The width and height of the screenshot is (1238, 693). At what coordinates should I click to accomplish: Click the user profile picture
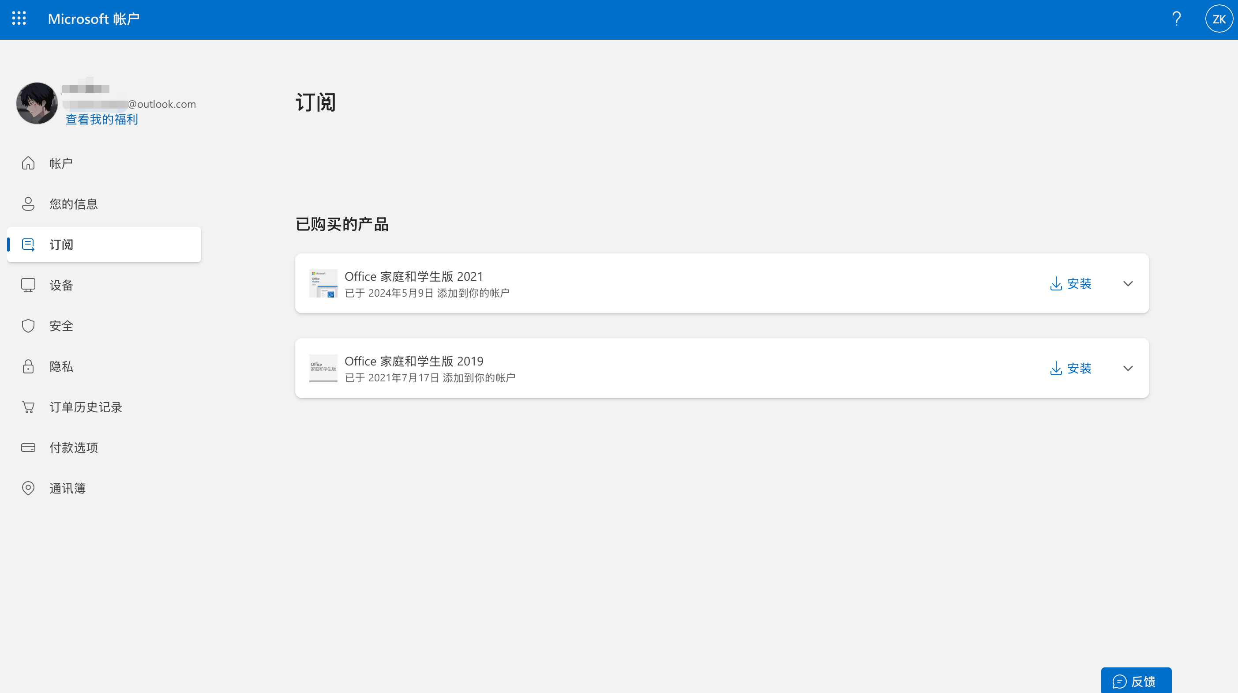(x=37, y=103)
